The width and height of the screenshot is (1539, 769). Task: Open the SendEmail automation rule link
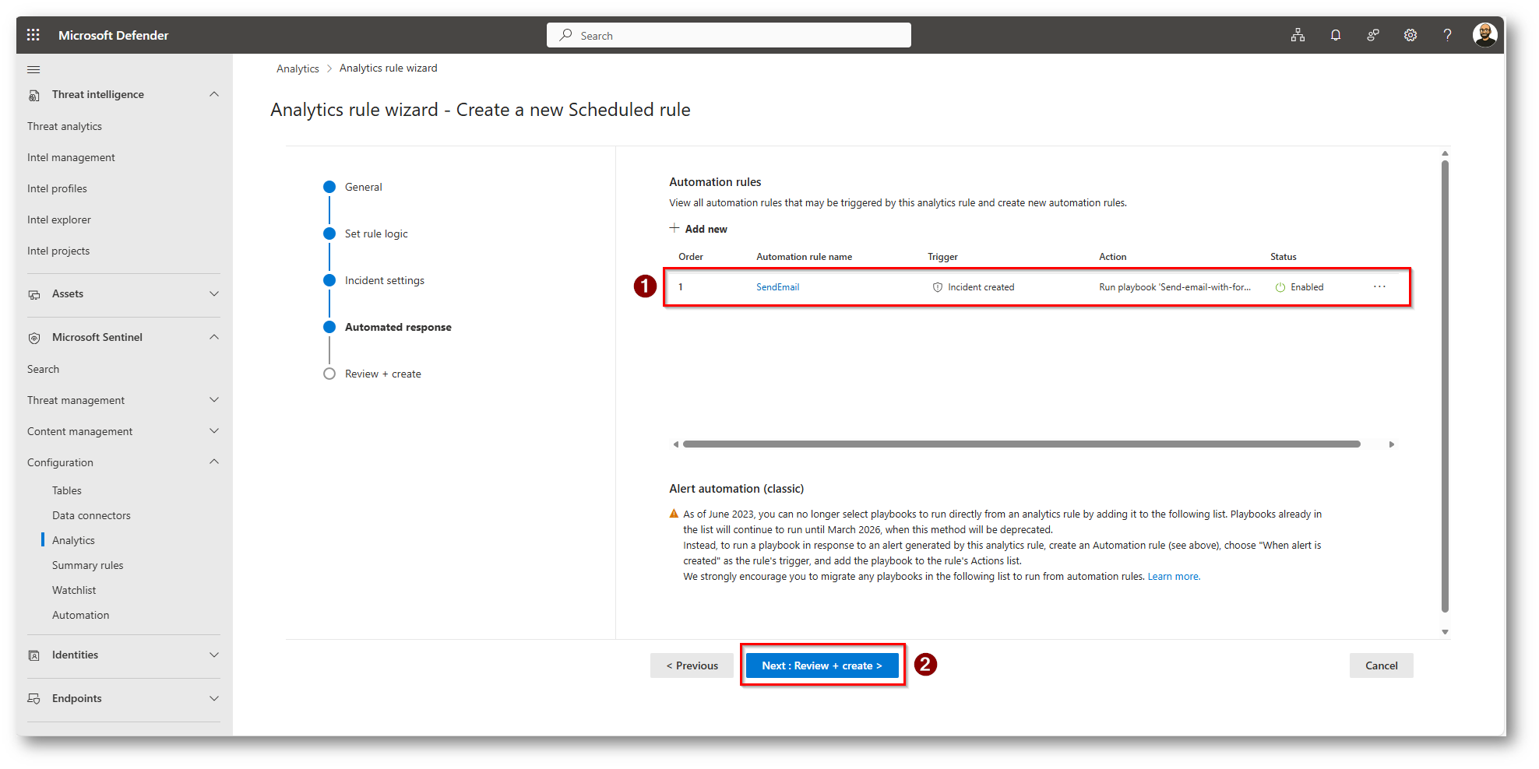pos(777,287)
